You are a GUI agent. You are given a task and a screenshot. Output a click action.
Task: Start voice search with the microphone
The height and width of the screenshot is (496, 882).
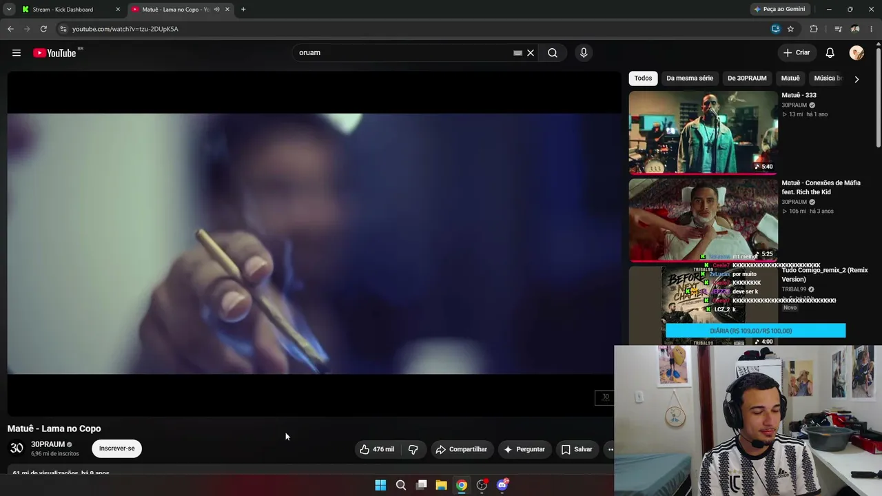click(x=584, y=53)
